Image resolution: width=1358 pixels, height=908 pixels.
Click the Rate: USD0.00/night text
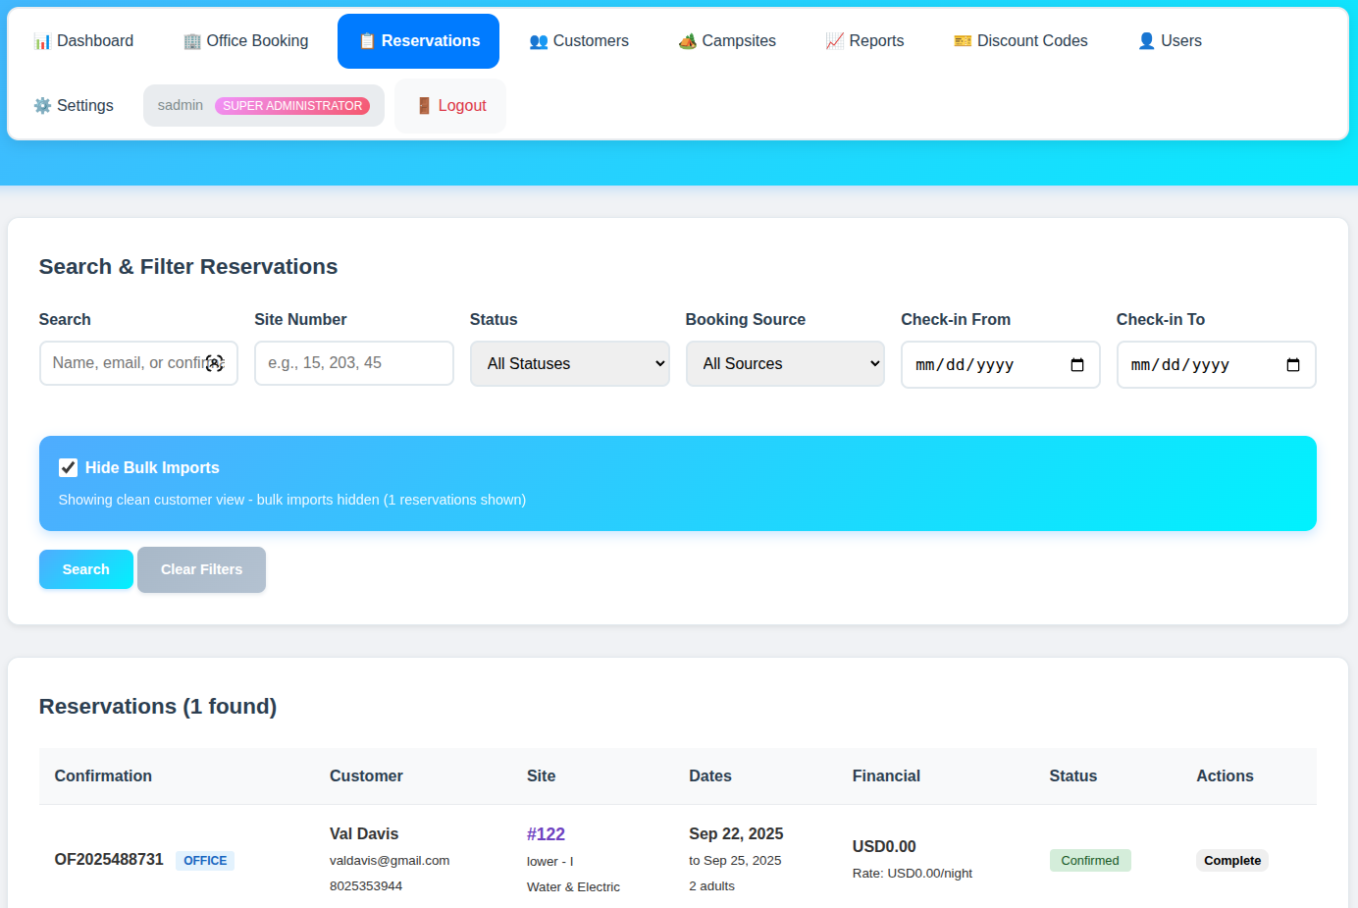coord(913,874)
